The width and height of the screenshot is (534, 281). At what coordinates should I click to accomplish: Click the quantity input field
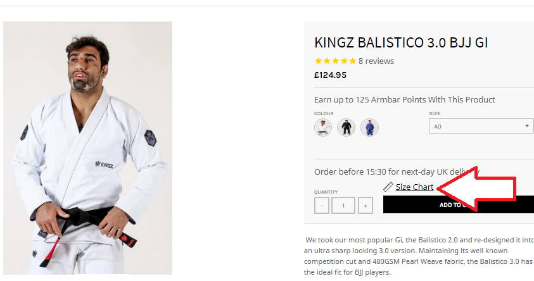(x=343, y=206)
